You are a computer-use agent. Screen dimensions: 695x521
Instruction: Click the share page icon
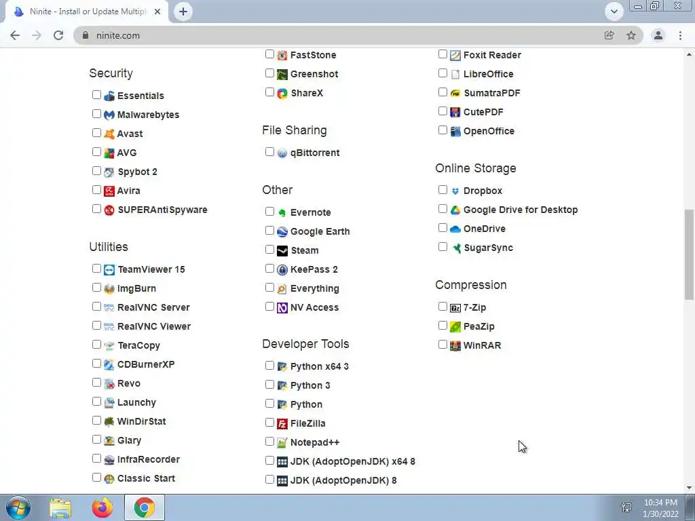point(609,35)
